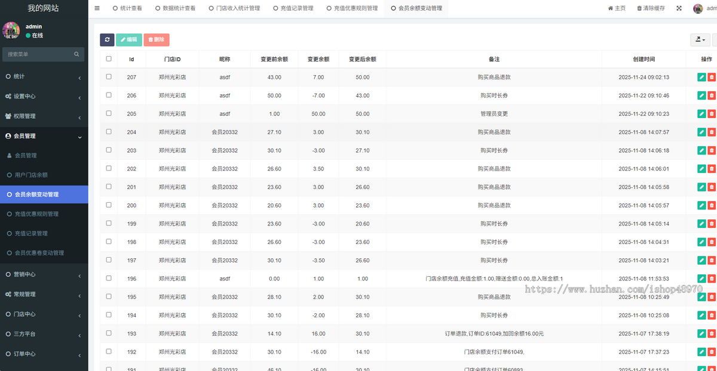Screen dimensions: 717x371
Task: Click the green edit icon for record 207
Action: pos(701,77)
